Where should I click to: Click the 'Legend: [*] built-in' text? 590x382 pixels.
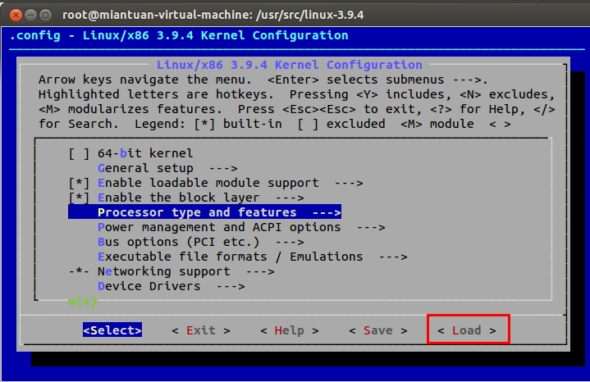tap(208, 124)
